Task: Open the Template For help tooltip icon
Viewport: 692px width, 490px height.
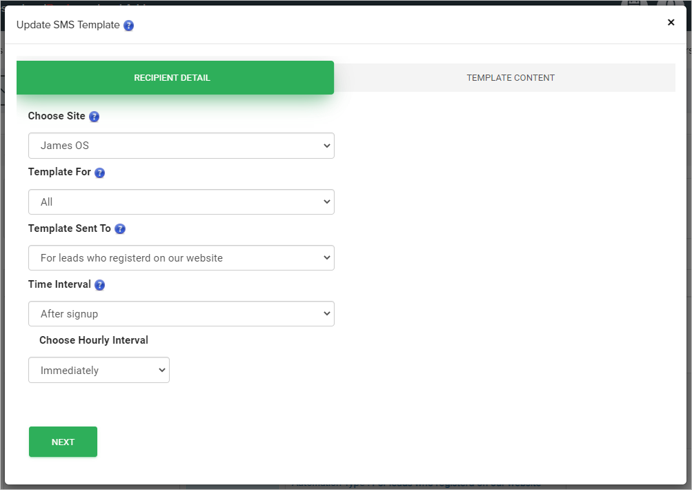Action: [100, 173]
